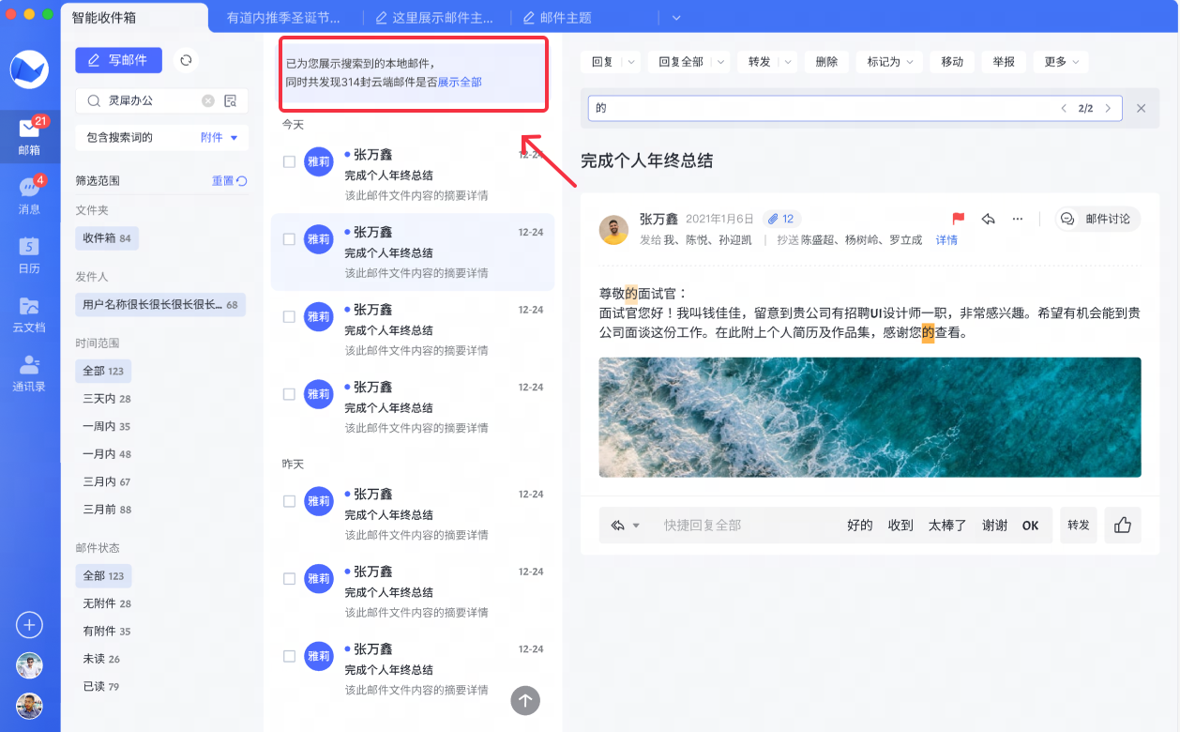Click the 删除 delete button
The width and height of the screenshot is (1180, 732).
coord(826,62)
